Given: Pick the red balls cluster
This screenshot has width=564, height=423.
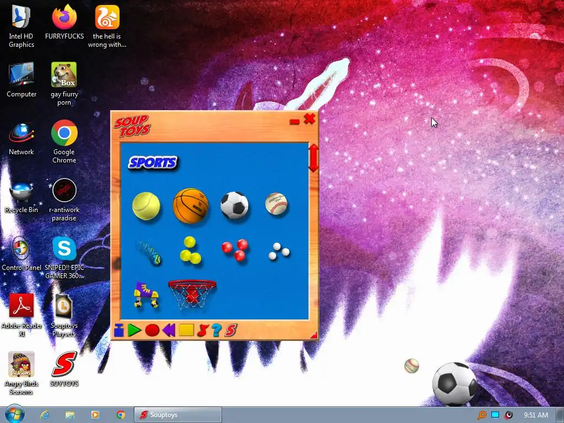Looking at the screenshot, I should 235,250.
